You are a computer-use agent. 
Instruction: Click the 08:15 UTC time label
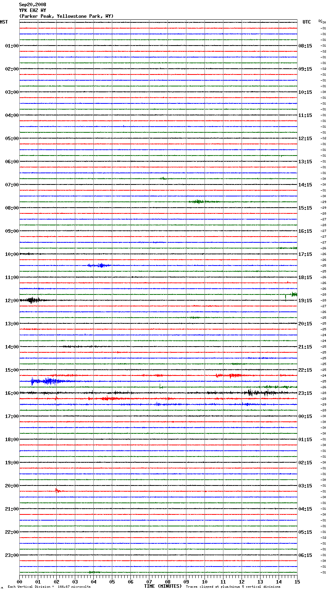[x=305, y=46]
